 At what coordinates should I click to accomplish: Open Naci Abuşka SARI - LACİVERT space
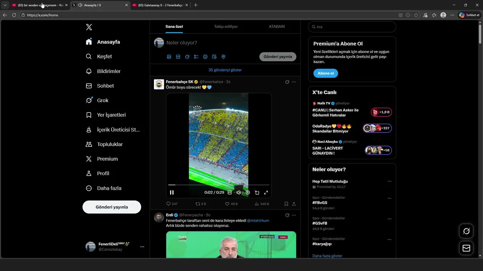tap(352, 148)
